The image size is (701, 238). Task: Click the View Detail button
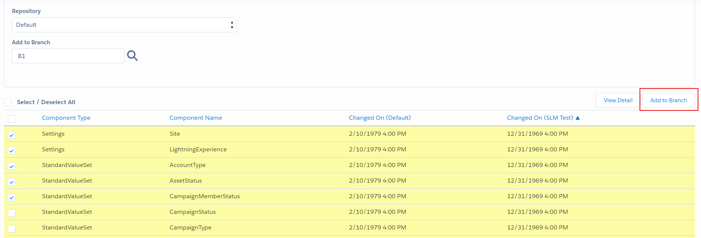(618, 100)
